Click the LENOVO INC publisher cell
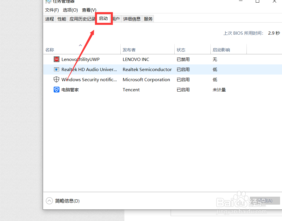The width and height of the screenshot is (282, 221). click(x=136, y=60)
